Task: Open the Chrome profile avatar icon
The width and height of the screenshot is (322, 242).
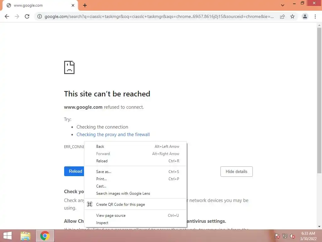Action: click(x=305, y=16)
